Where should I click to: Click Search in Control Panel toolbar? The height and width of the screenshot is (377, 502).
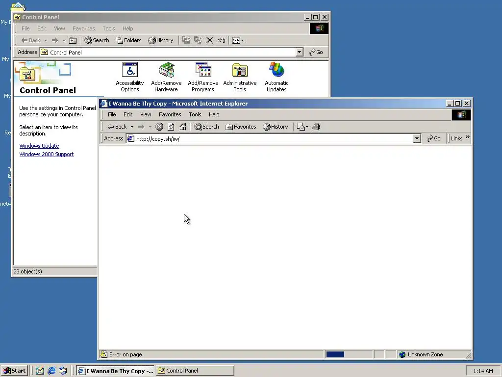(97, 40)
